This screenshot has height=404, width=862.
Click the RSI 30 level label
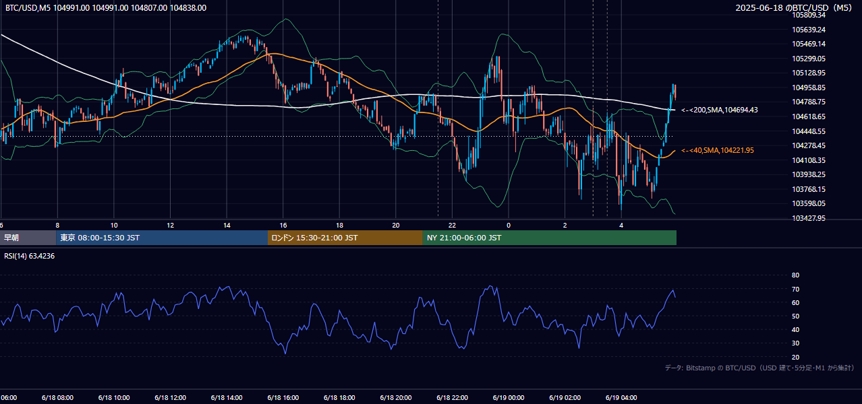coord(795,343)
